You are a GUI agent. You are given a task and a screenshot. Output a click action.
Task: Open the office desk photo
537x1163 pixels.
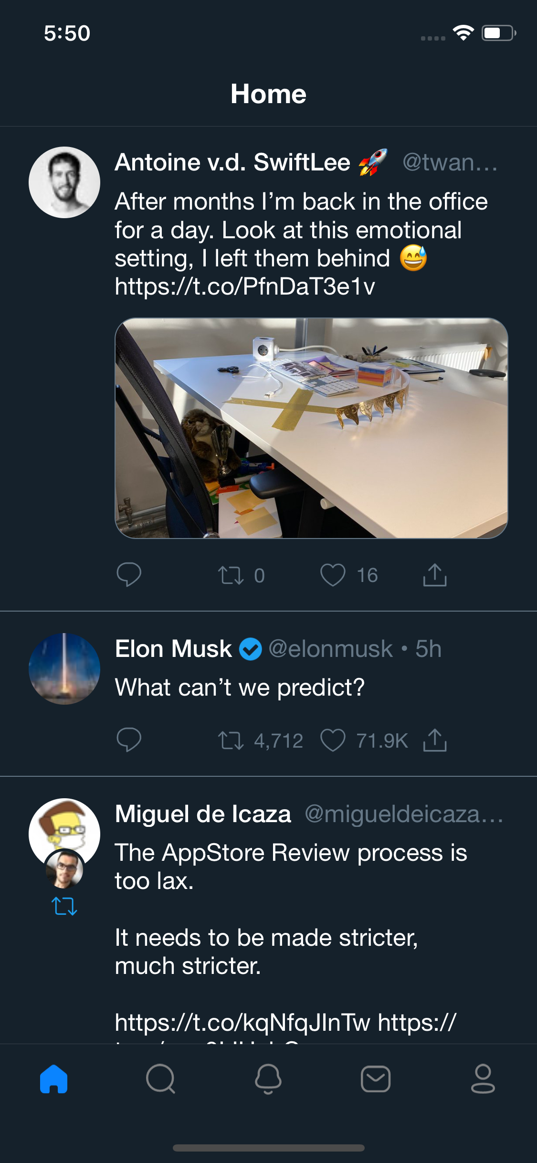click(x=311, y=428)
